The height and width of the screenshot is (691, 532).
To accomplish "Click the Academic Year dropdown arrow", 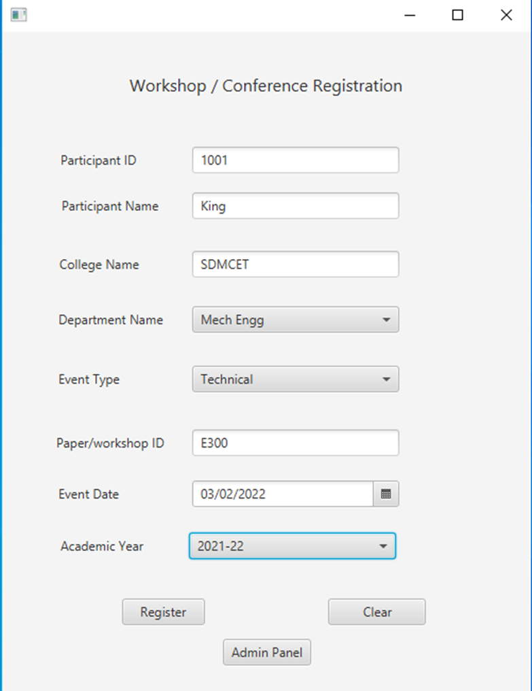I will [384, 545].
